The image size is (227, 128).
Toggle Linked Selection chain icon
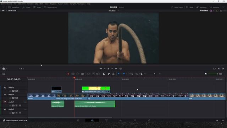(109, 74)
